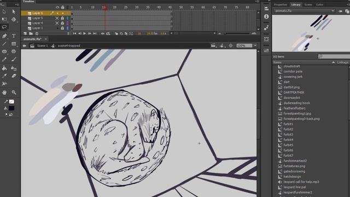
Task: Select the Hand tool
Action: (x=4, y=92)
